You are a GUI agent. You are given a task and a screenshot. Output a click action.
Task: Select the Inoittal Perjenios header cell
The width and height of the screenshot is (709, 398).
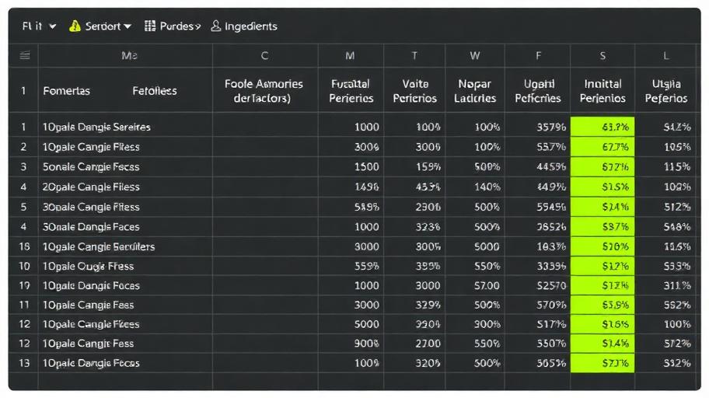(x=602, y=90)
